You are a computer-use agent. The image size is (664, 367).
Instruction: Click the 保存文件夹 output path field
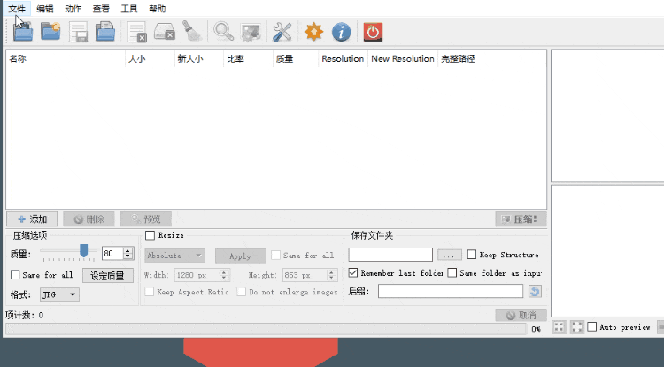[390, 255]
